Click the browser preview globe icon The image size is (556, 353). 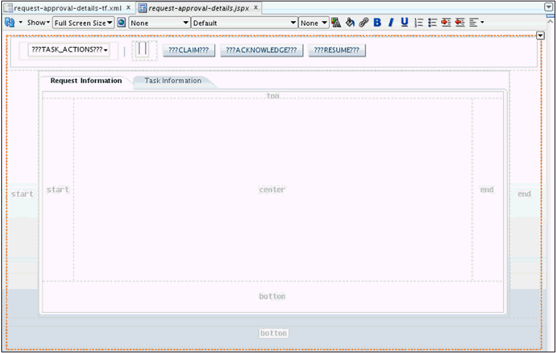click(x=122, y=22)
